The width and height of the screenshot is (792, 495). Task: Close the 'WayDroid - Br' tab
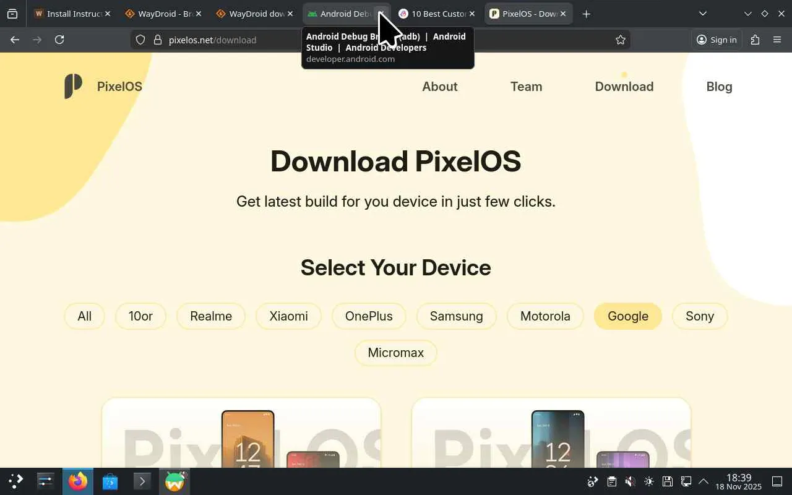coord(199,14)
